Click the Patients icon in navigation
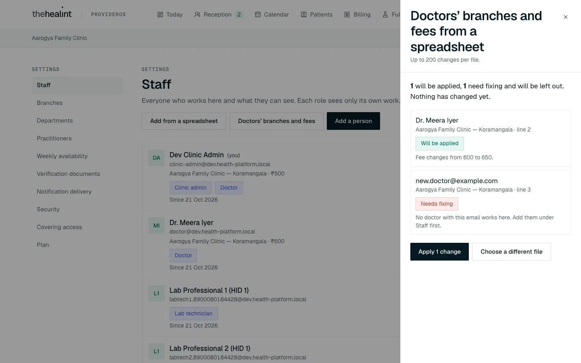The height and width of the screenshot is (363, 581). click(304, 15)
